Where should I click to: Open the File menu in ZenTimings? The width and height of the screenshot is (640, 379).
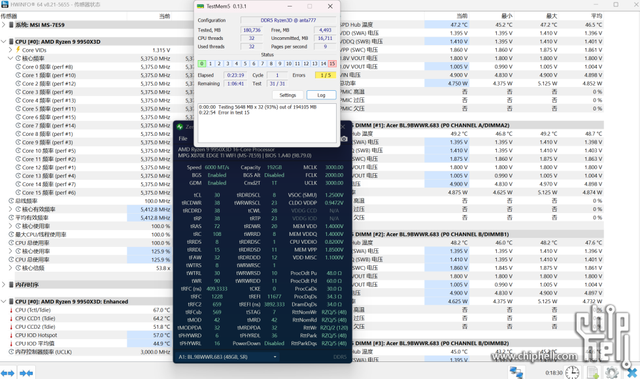(183, 139)
